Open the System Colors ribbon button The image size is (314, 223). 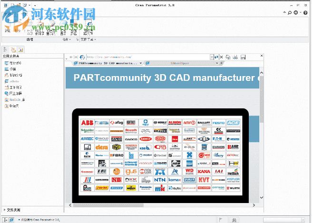[x=73, y=27]
